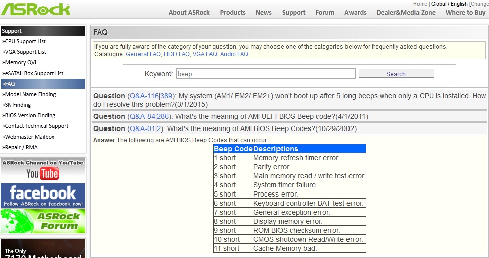This screenshot has width=489, height=258.
Task: Select Global / English region link
Action: click(x=449, y=4)
